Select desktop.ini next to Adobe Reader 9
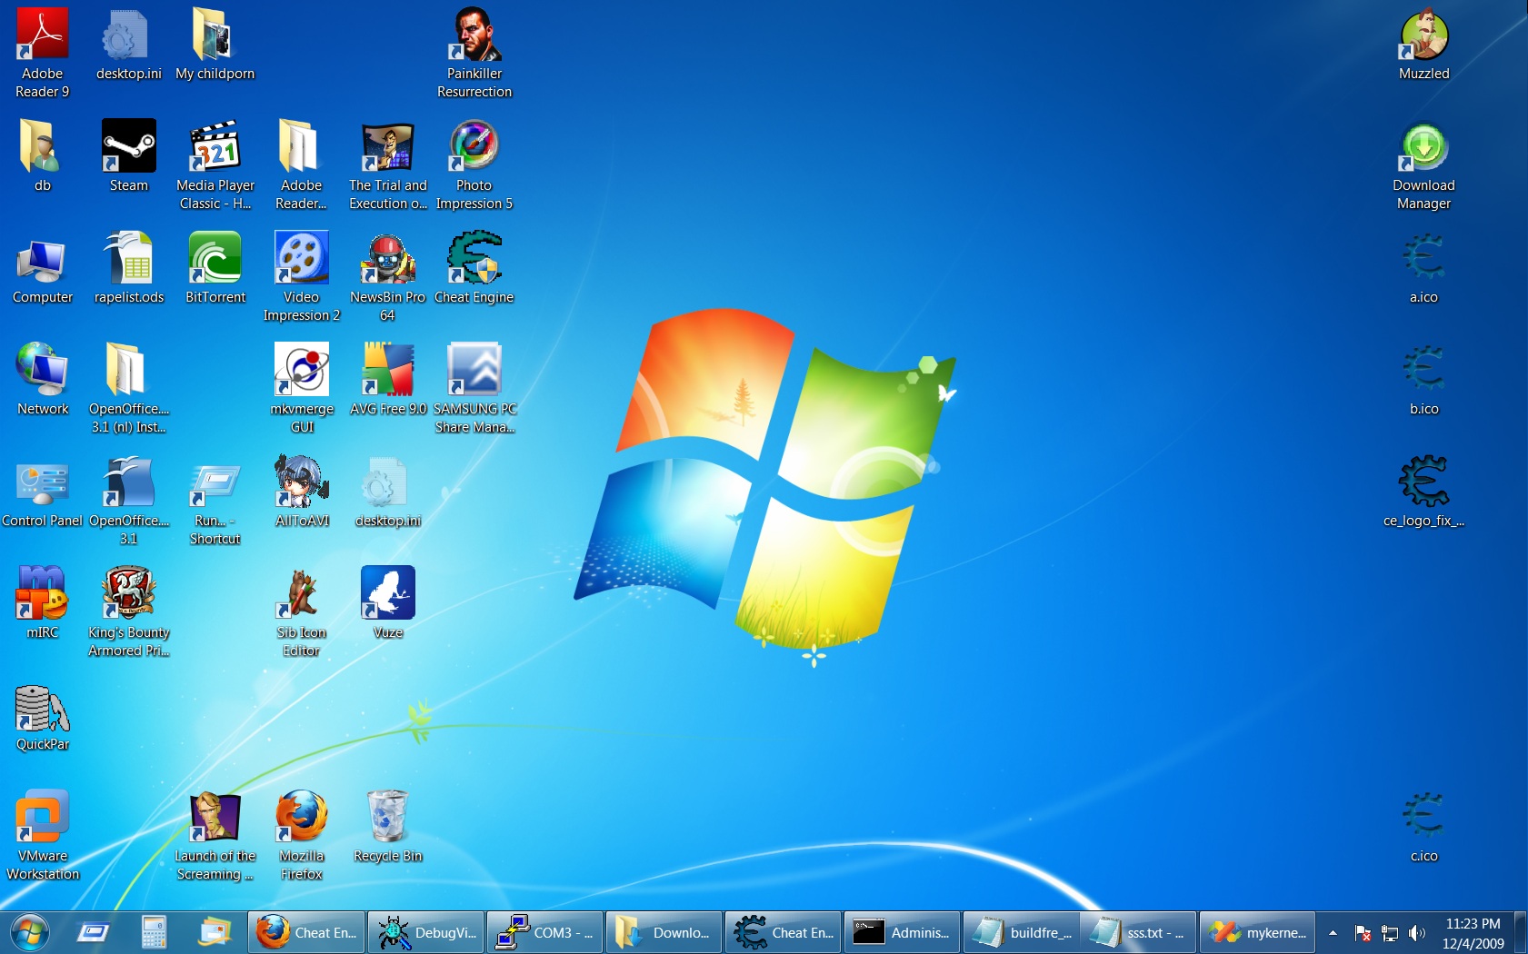This screenshot has width=1528, height=954. (129, 45)
